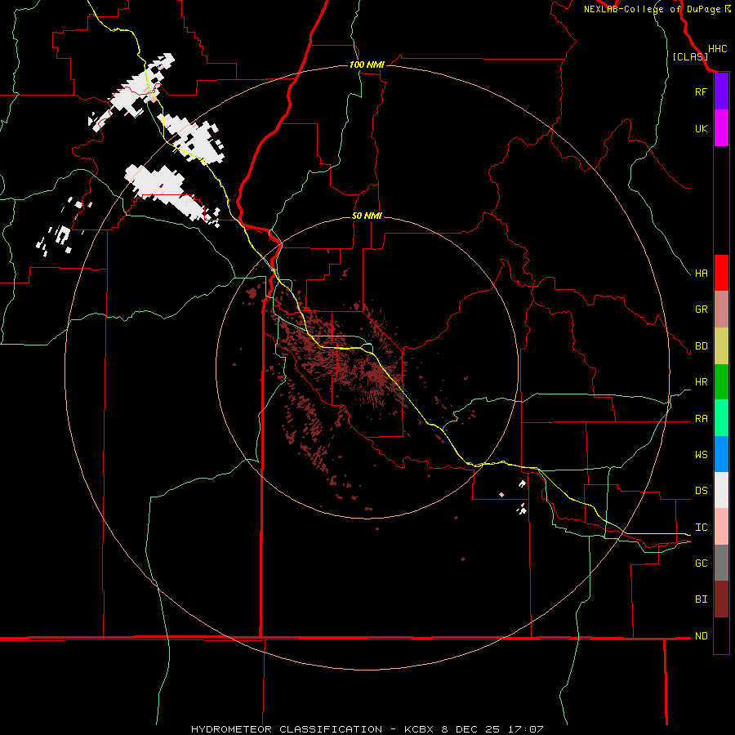Click the BI legend label text
The height and width of the screenshot is (735, 735).
point(701,599)
